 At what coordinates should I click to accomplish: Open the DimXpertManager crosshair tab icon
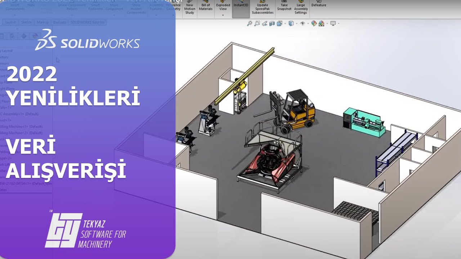[24, 36]
